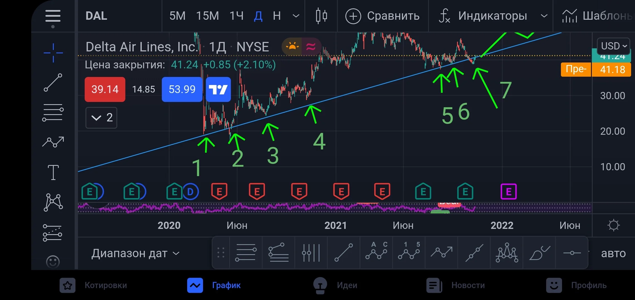The image size is (635, 300).
Task: Tap the orange Пре- 41.18 pre-market label
Action: point(596,69)
